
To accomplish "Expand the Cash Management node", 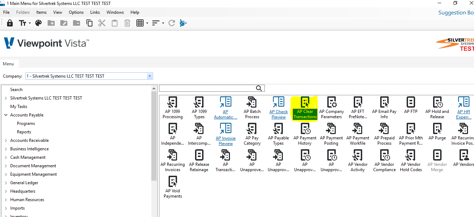I will point(6,157).
